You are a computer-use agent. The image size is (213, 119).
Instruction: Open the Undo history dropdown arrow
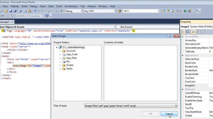tap(39, 11)
